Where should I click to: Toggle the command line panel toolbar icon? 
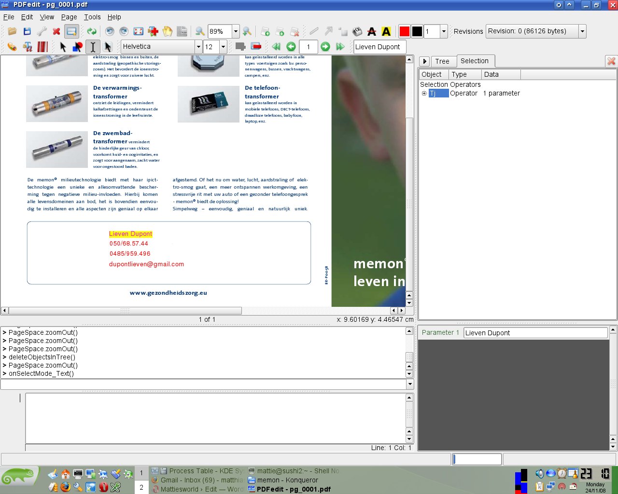click(x=71, y=31)
